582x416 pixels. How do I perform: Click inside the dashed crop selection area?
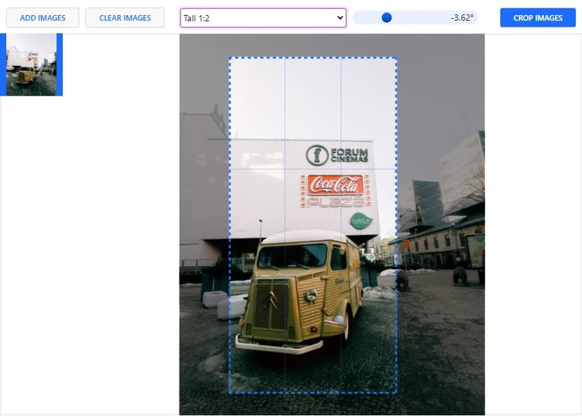(x=313, y=225)
